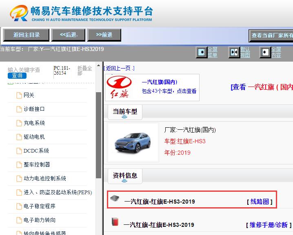Viewport: 293px width, 235px height.
Task: Open the 线路图 link
Action: point(260,202)
